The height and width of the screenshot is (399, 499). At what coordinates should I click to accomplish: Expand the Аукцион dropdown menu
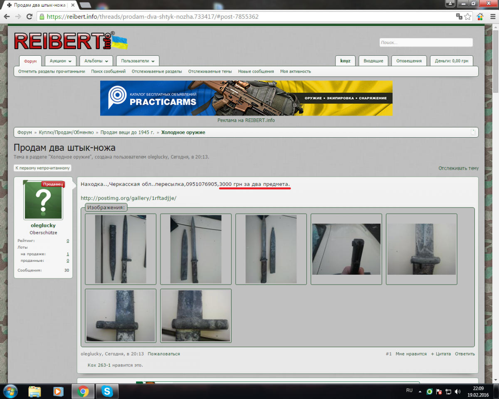(60, 61)
